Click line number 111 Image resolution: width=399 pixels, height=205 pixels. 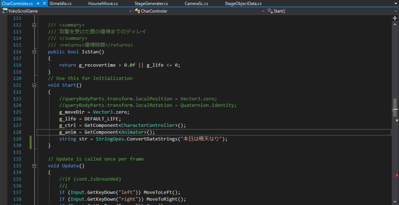pos(17,18)
